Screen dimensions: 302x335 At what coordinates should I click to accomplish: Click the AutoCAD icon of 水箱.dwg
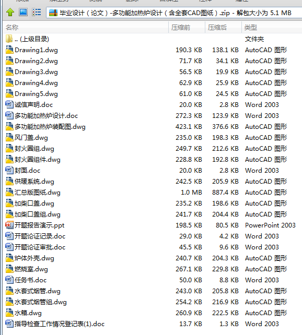pyautogui.click(x=9, y=313)
